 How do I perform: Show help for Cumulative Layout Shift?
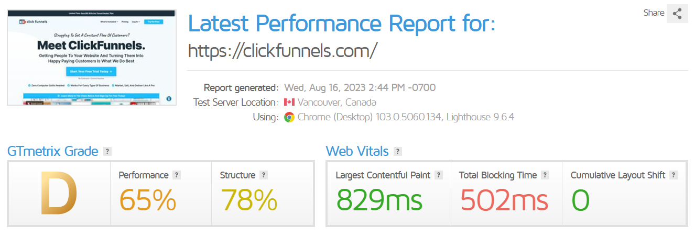[x=674, y=175]
